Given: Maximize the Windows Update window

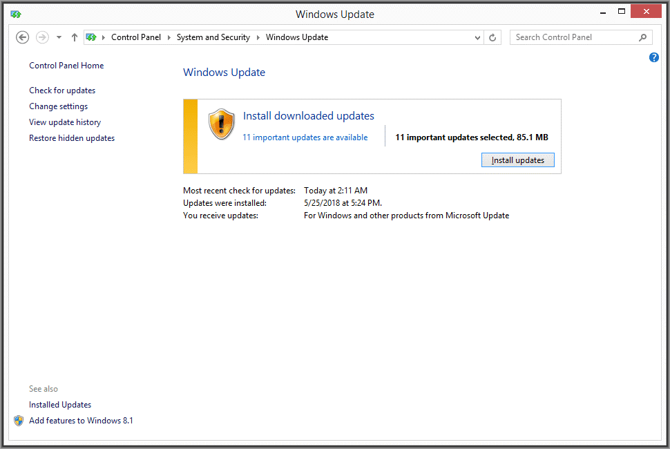Looking at the screenshot, I should click(622, 12).
